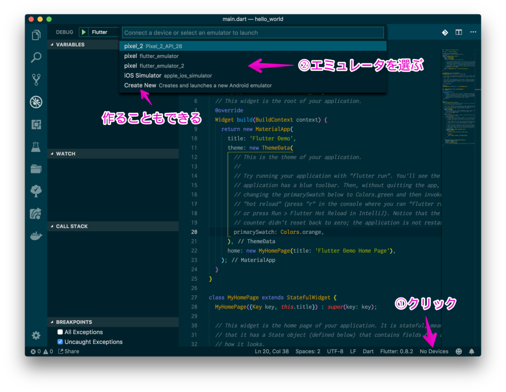Click the warnings count icon in the status bar
Screen dimensions: 506x392
click(x=48, y=351)
